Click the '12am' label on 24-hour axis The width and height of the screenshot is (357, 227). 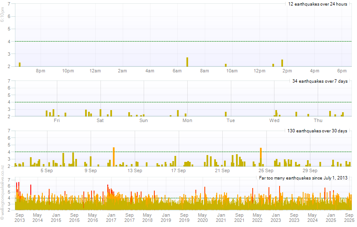point(95,71)
